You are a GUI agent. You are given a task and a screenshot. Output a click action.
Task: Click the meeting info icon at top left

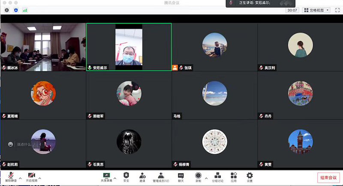pos(7,10)
